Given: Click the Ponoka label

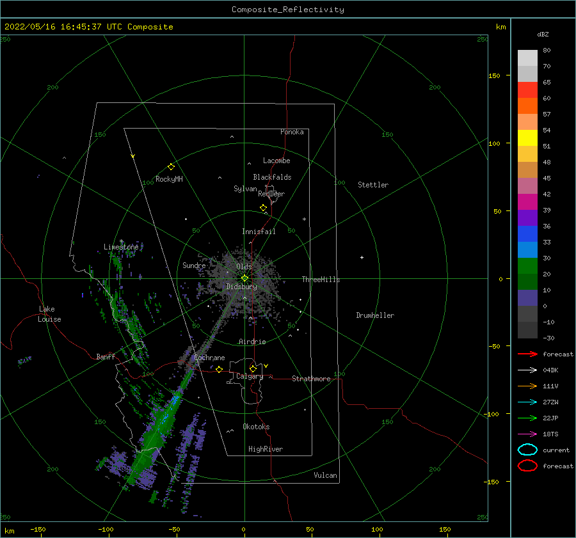Looking at the screenshot, I should tap(292, 132).
